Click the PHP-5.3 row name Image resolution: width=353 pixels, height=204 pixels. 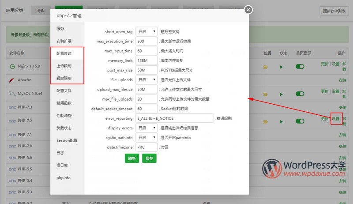(25, 192)
